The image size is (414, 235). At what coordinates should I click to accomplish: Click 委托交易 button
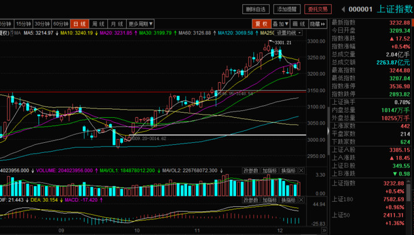318,9
